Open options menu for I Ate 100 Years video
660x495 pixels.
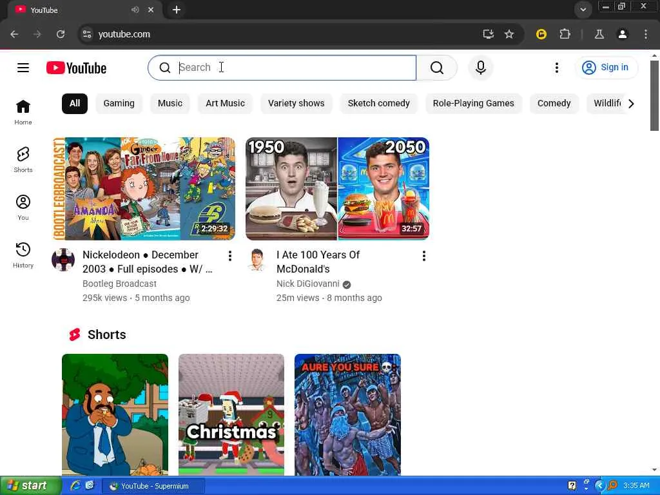(424, 256)
